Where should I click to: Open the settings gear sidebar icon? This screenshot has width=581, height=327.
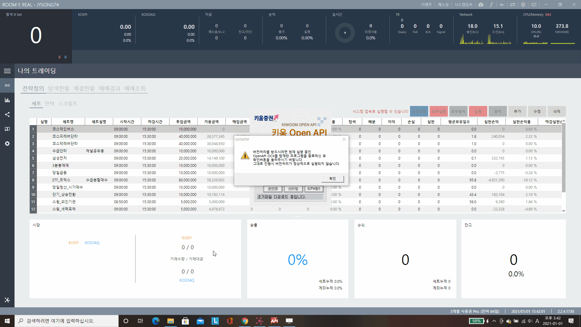pos(7,144)
